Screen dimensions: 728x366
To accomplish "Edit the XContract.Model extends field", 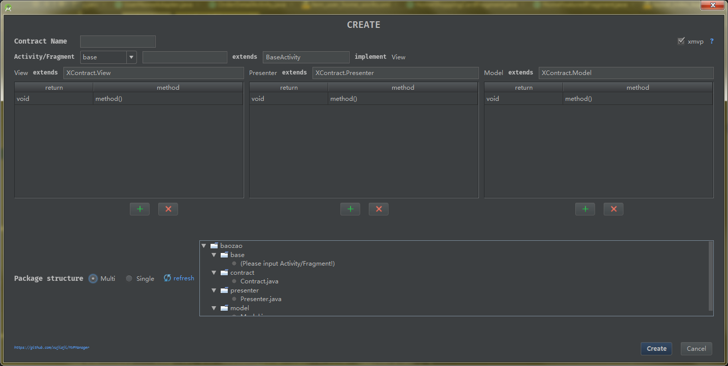I will click(626, 73).
